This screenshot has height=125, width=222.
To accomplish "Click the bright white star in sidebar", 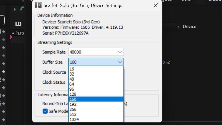I will 4,72.
